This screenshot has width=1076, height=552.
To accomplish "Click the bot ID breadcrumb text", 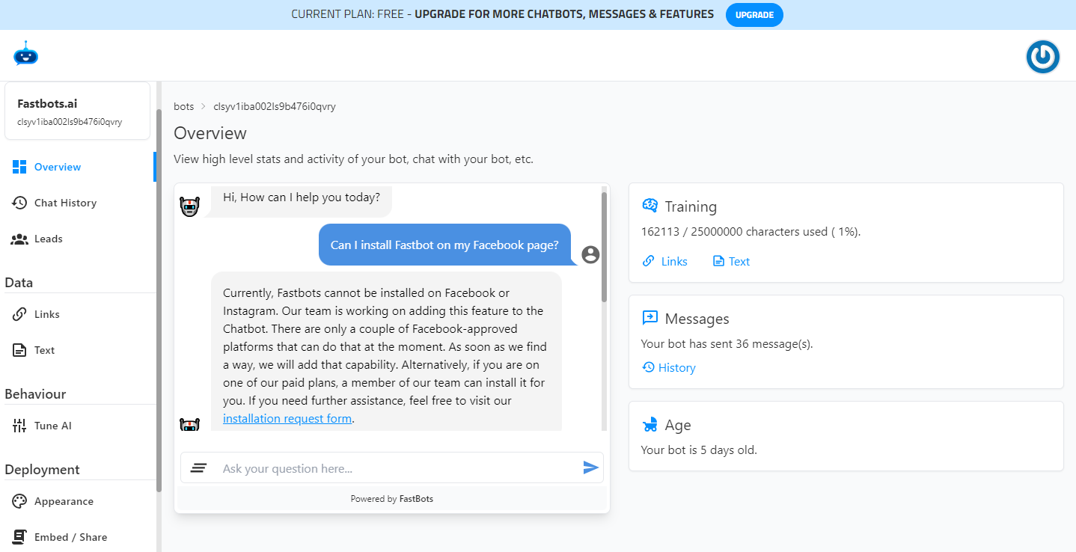I will [x=275, y=106].
